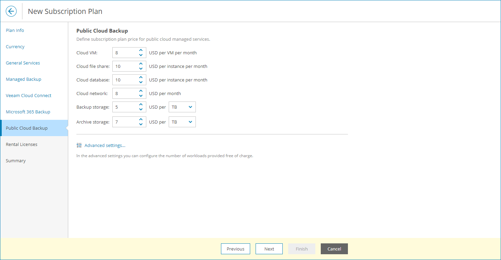Decrease the Archive storage price
This screenshot has width=501, height=260.
coord(141,124)
